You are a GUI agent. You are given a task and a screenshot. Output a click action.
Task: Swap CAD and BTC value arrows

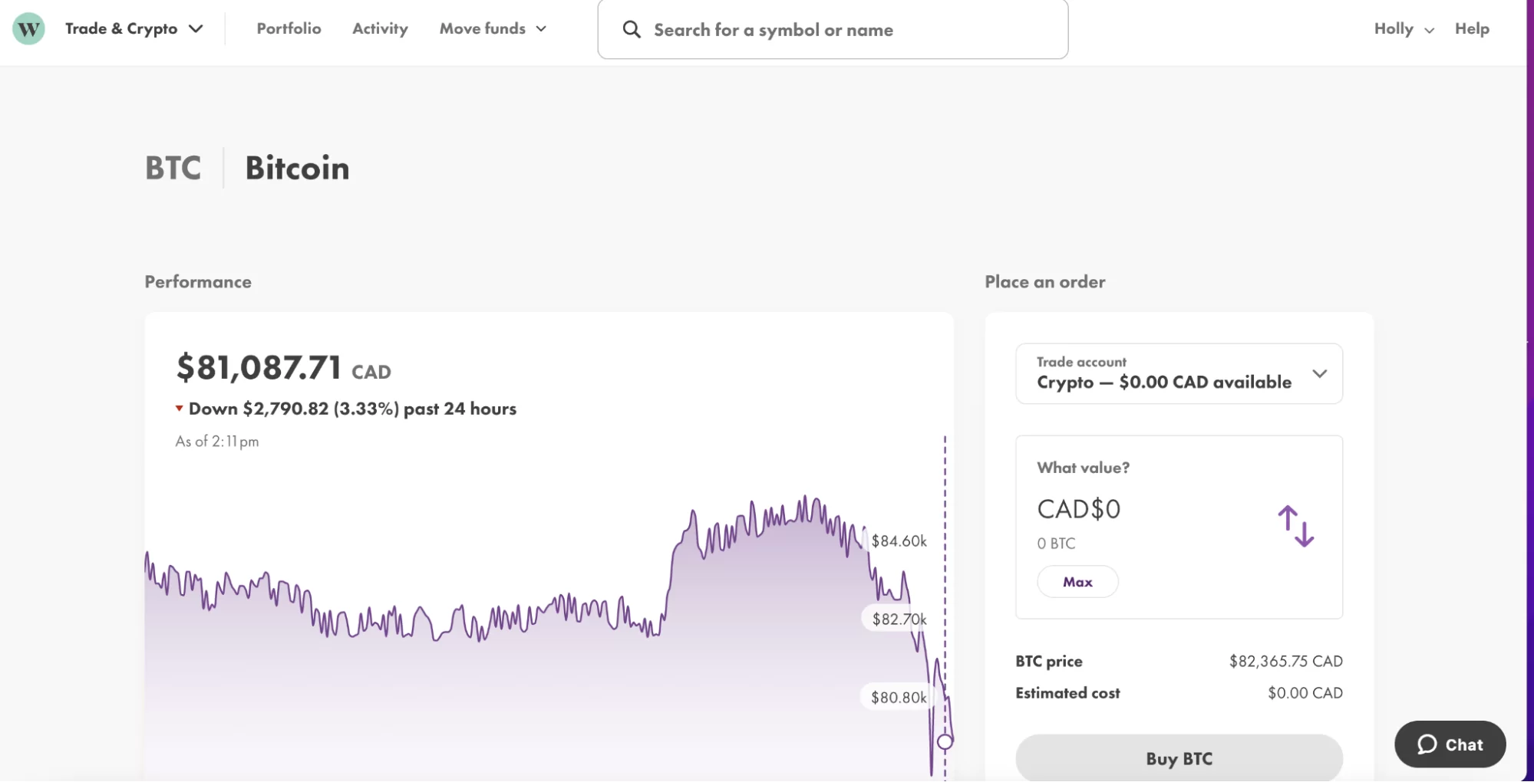pyautogui.click(x=1295, y=526)
